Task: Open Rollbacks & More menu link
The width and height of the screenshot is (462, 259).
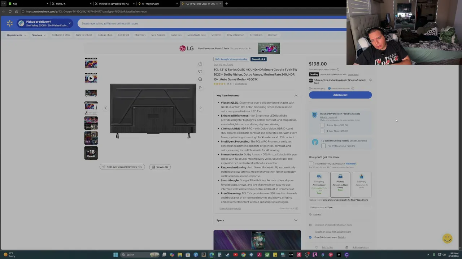Action: tap(61, 35)
